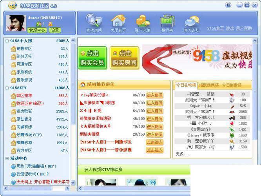Open 账户充值 account recharge coins icon
Viewport: 261px width, 196px height.
pyautogui.click(x=143, y=23)
